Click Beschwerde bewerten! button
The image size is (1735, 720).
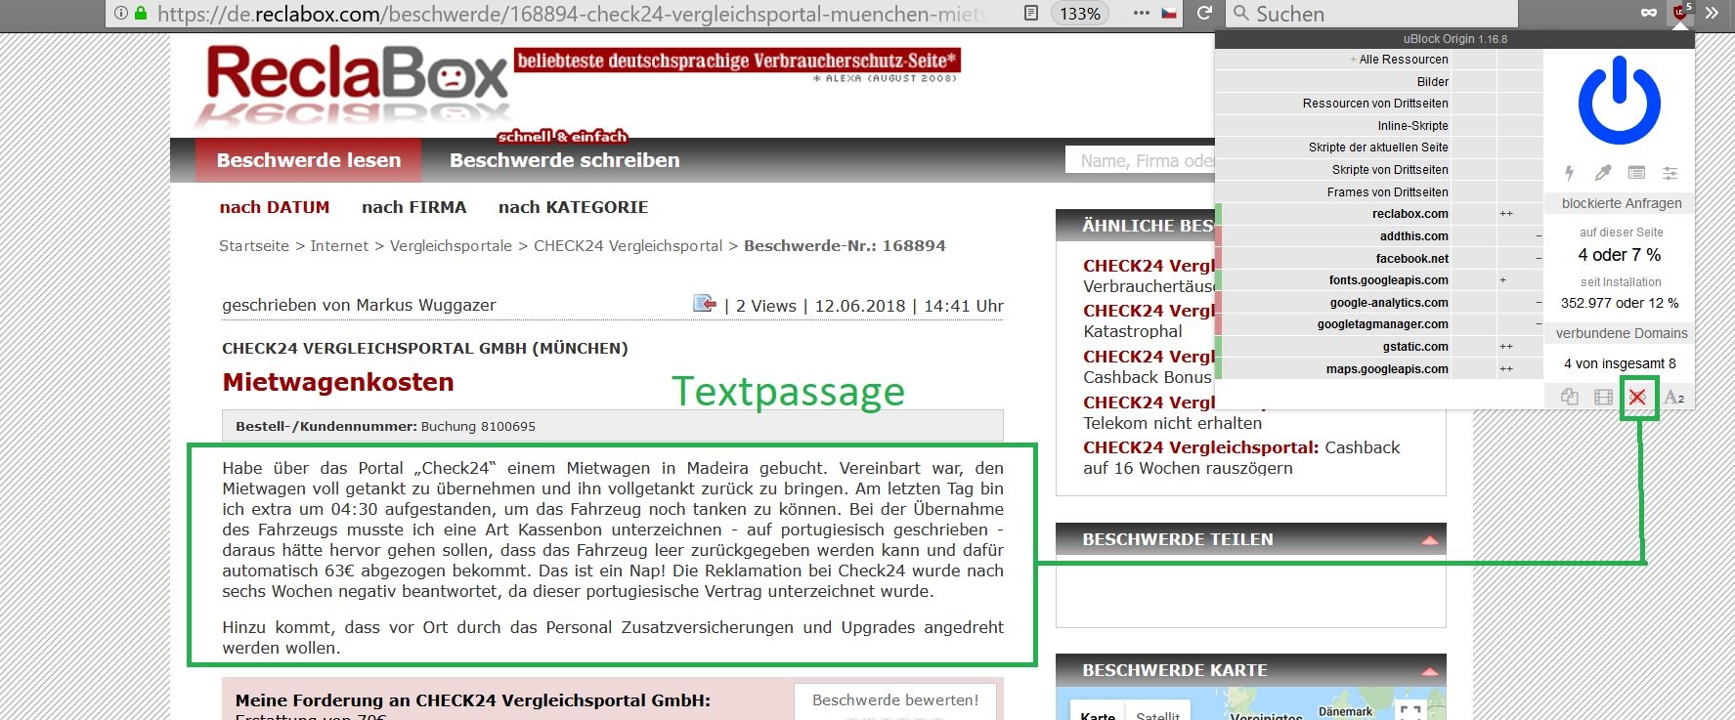pyautogui.click(x=895, y=700)
